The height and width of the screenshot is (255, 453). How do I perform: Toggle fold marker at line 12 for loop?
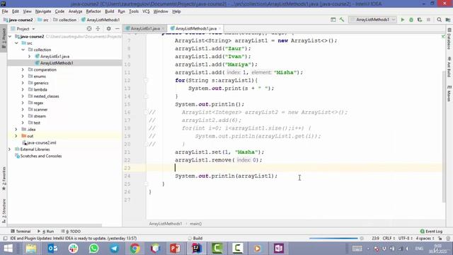pyautogui.click(x=147, y=80)
